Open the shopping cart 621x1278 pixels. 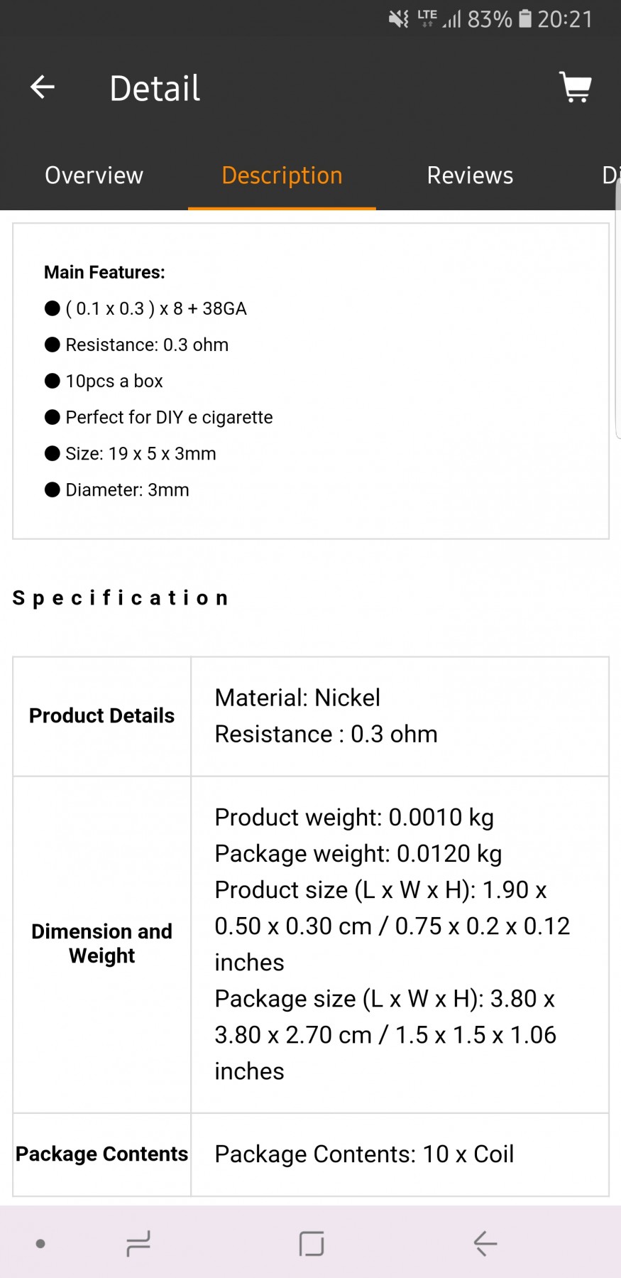click(x=575, y=87)
